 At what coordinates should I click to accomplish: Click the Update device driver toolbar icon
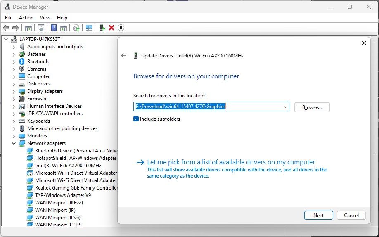[x=102, y=28]
